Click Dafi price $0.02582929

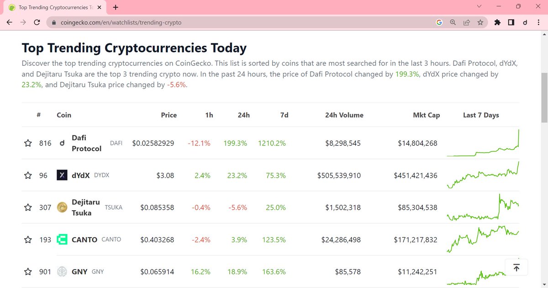[x=153, y=143]
